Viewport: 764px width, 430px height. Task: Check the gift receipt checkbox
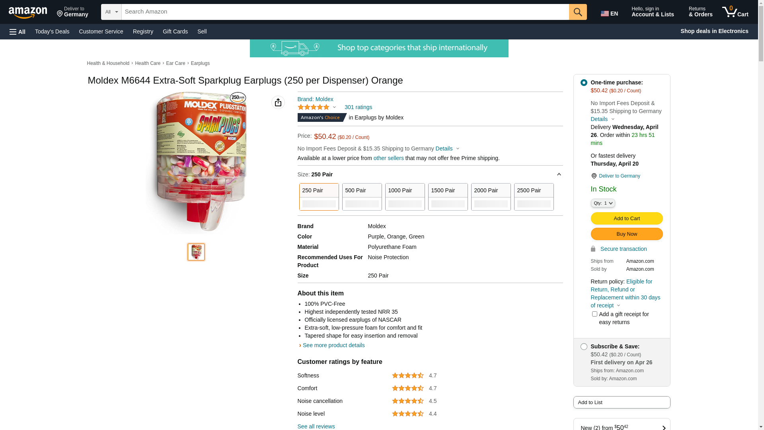coord(594,314)
